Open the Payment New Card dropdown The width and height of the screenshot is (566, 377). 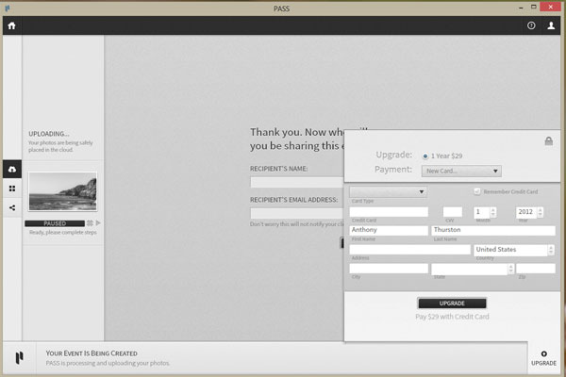coord(461,171)
